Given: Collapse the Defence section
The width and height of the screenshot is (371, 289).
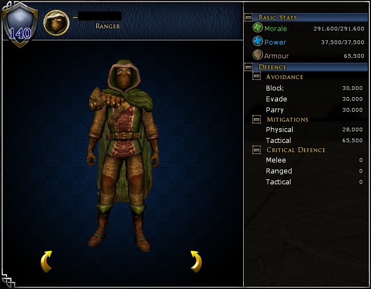Looking at the screenshot, I should pyautogui.click(x=249, y=67).
